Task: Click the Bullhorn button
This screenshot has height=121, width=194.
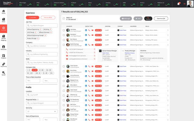Action: tap(148, 18)
